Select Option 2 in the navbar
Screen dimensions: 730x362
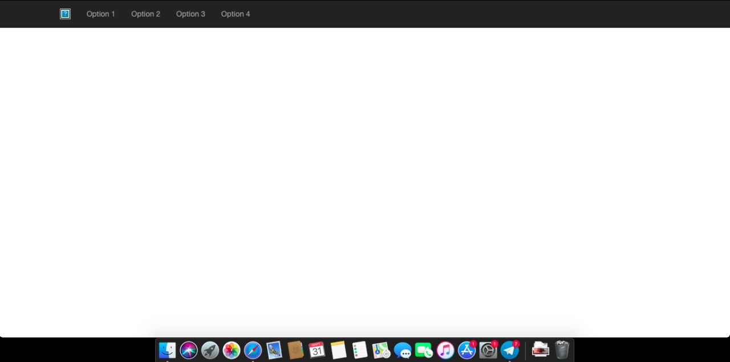click(x=145, y=14)
